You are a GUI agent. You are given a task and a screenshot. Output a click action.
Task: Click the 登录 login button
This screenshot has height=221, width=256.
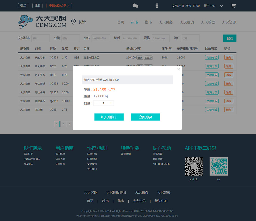(23, 5)
